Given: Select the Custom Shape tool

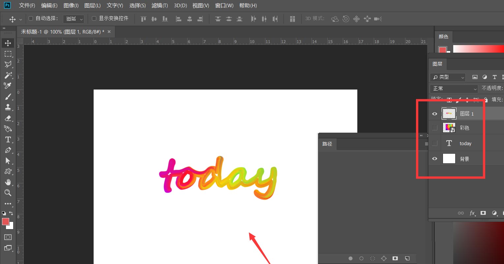Looking at the screenshot, I should [x=8, y=172].
